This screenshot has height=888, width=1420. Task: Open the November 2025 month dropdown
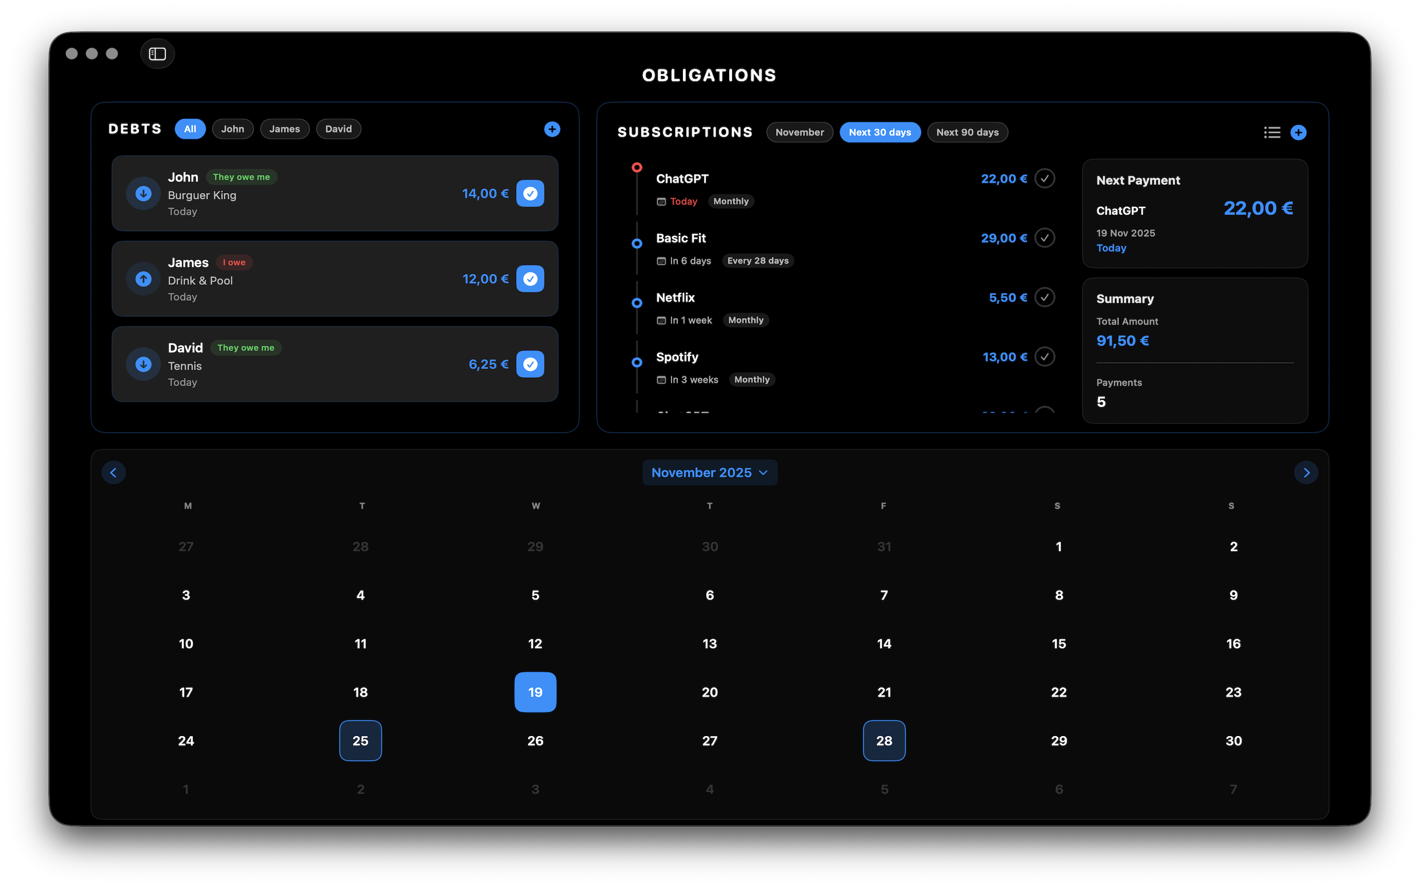(710, 472)
